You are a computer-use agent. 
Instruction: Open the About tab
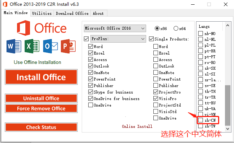click(x=98, y=13)
